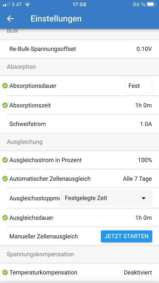
Task: Open Temperaturkompensation 'Deaktiviert' setting
Action: pos(138,272)
